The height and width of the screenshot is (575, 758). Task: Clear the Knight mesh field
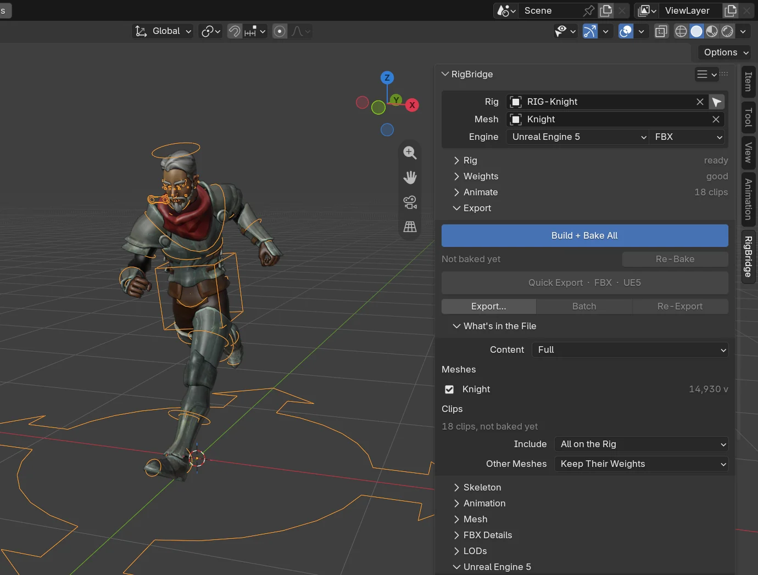click(716, 120)
